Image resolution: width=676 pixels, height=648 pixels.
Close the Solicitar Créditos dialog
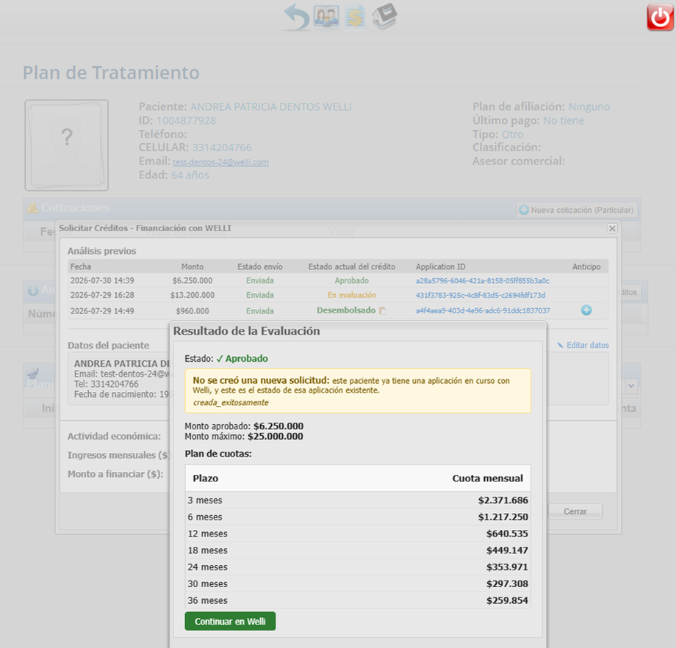click(612, 229)
